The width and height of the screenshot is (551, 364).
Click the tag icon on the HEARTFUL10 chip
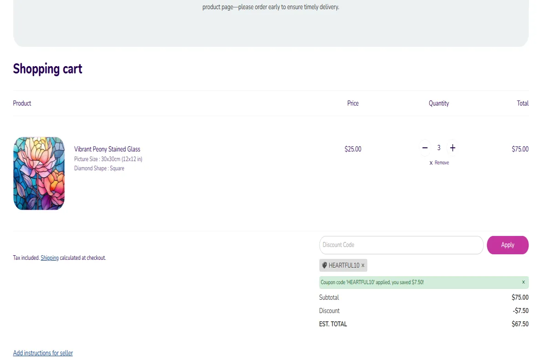pyautogui.click(x=325, y=265)
